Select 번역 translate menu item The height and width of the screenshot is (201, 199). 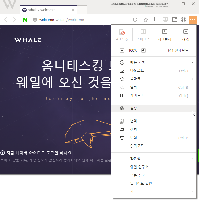coord(154,121)
